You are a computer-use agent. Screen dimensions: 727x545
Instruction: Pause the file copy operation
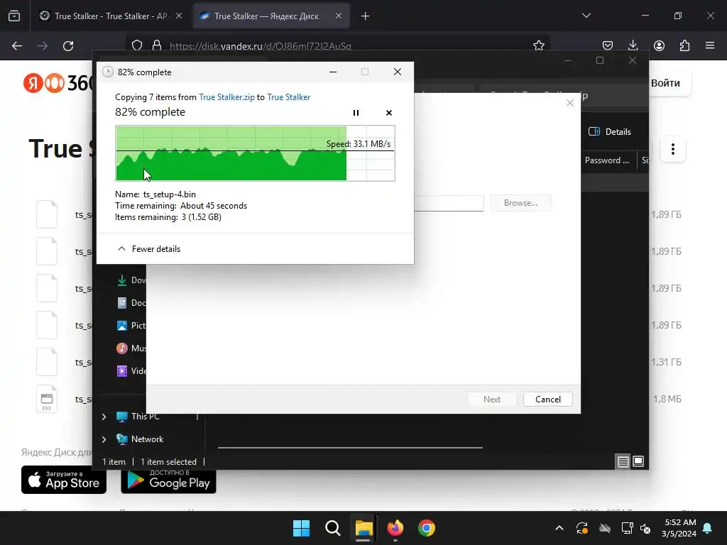tap(356, 113)
